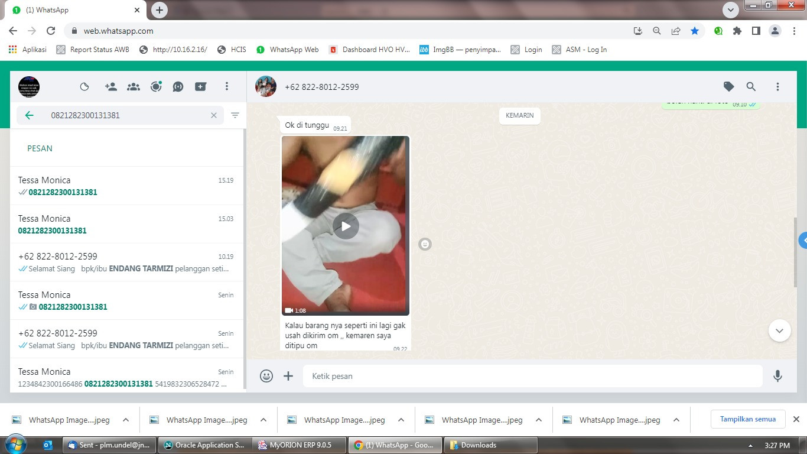Image resolution: width=807 pixels, height=454 pixels.
Task: Open status updates ring icon with green dot
Action: (156, 87)
